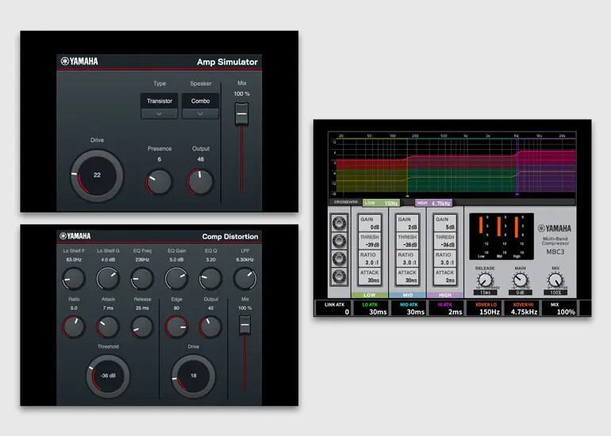
Task: Click the LPF knob in Comp Distortion
Action: click(244, 278)
